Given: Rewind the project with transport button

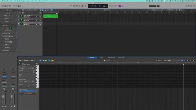Looking at the screenshot, I should [x=71, y=6].
